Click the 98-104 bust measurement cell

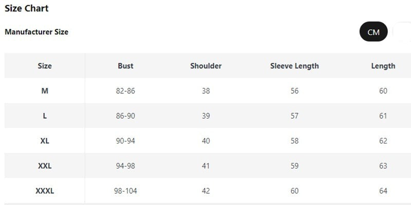point(125,191)
